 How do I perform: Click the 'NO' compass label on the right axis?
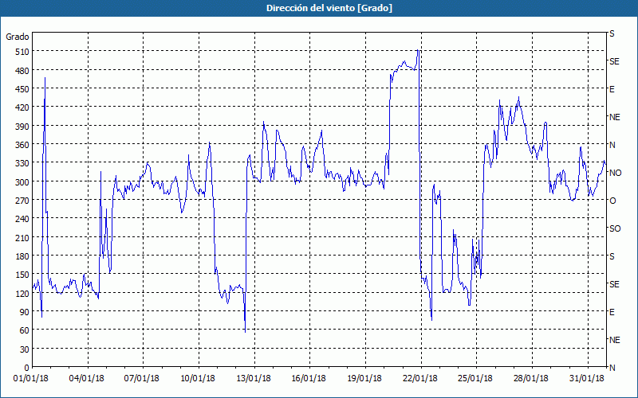click(x=615, y=173)
